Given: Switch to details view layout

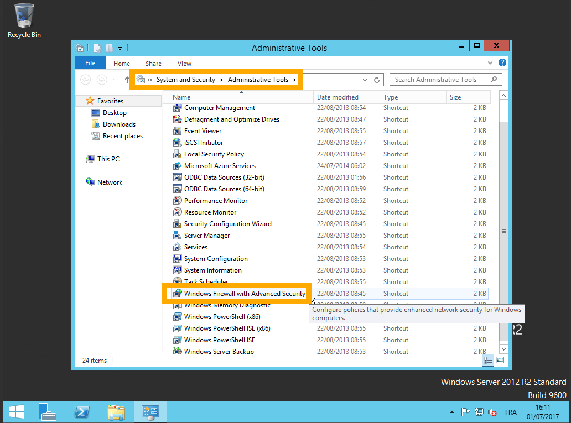Looking at the screenshot, I should (488, 361).
